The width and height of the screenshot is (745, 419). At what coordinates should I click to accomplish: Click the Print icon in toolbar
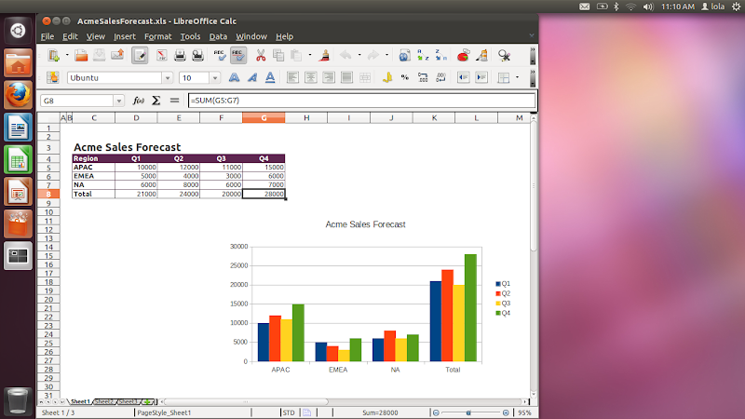(x=182, y=56)
